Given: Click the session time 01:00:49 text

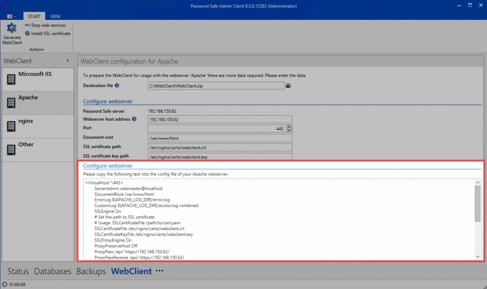Looking at the screenshot, I should click(18, 284).
